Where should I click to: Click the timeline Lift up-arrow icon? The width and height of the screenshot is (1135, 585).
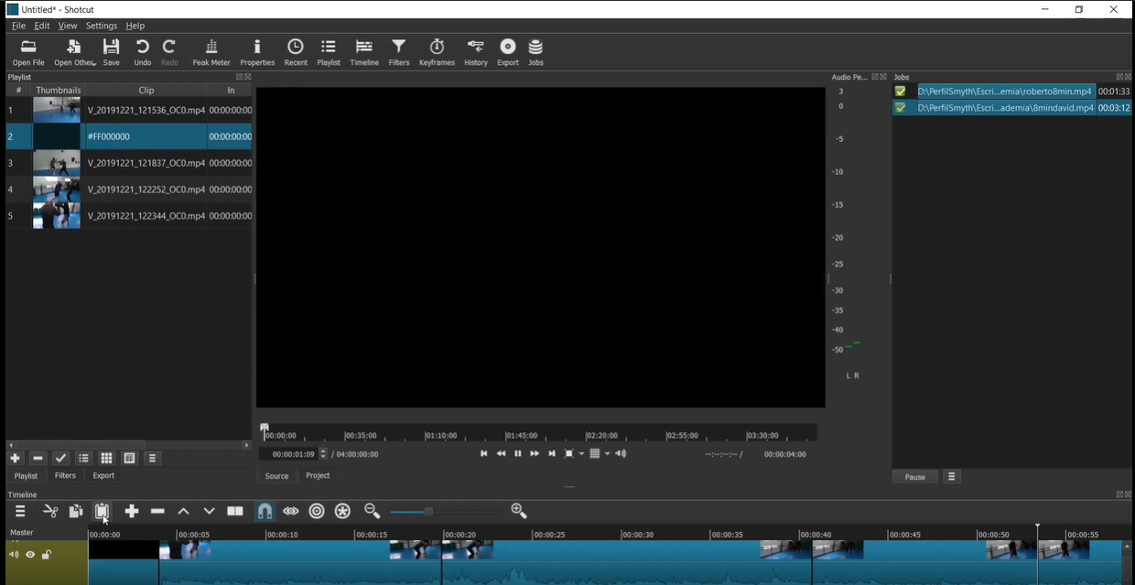pyautogui.click(x=183, y=511)
